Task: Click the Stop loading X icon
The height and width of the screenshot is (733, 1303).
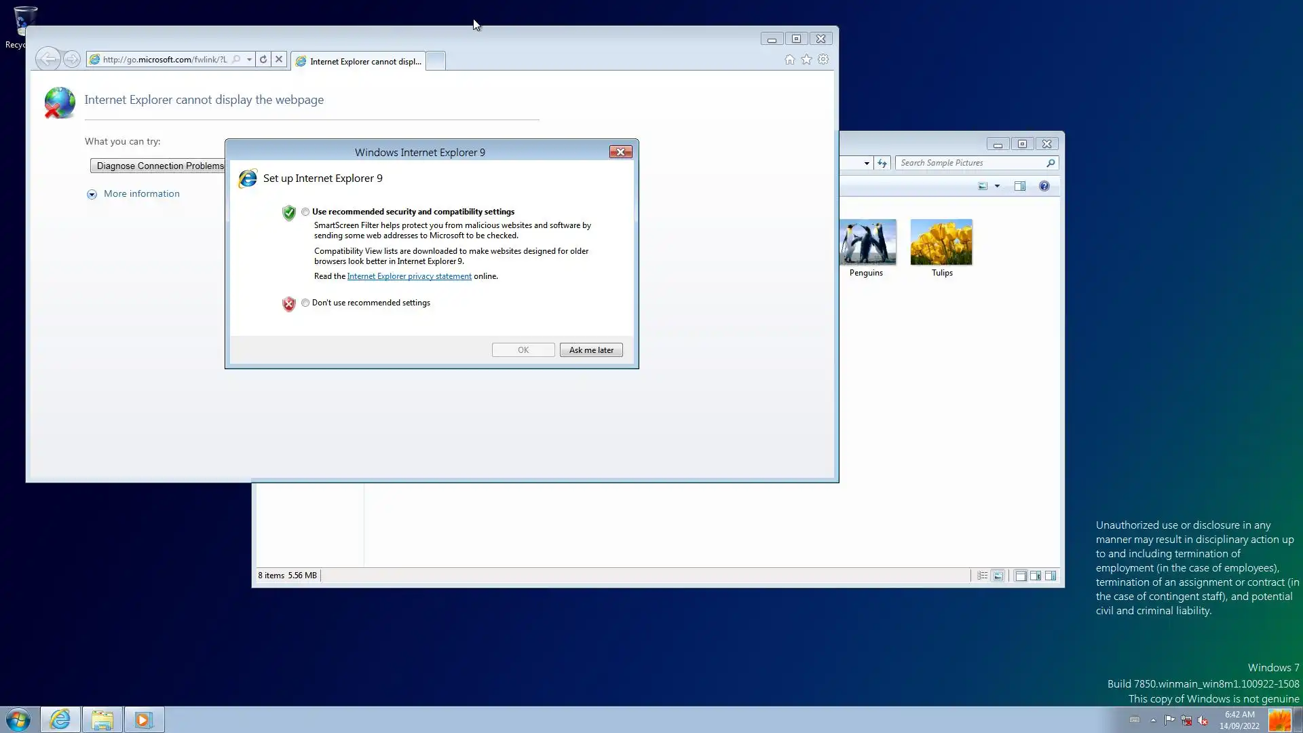Action: coord(279,60)
